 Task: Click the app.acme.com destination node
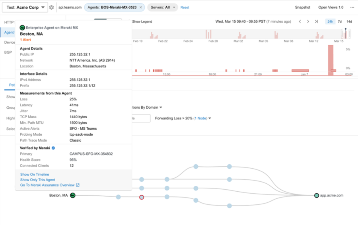tap(317, 195)
